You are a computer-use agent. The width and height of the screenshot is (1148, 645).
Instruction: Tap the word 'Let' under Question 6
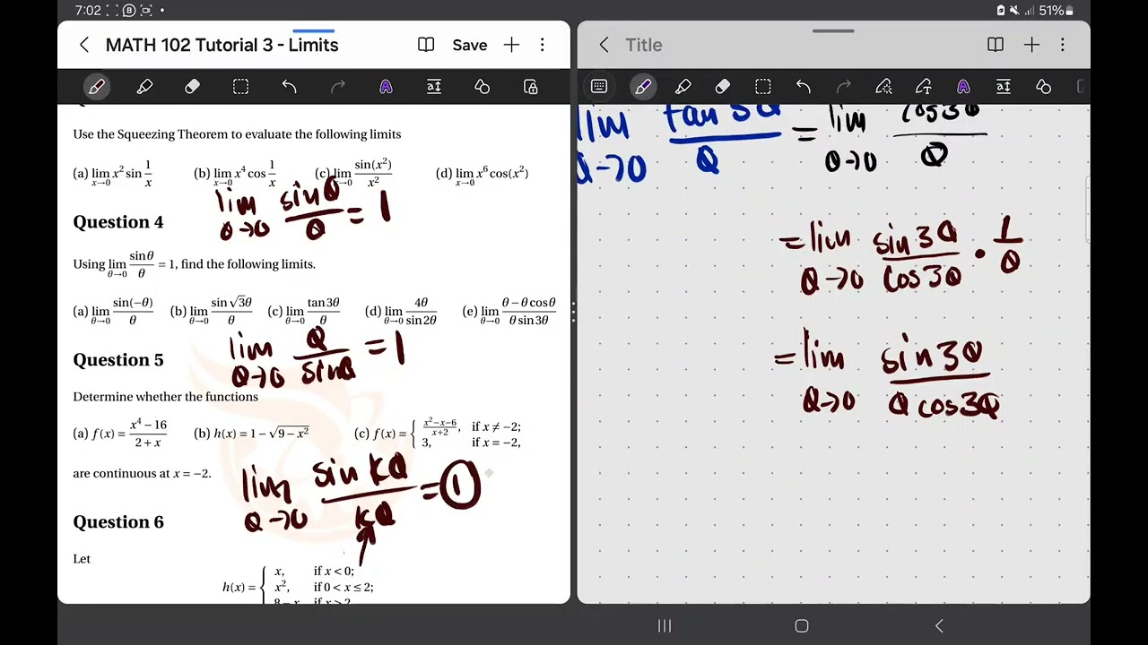pyautogui.click(x=82, y=559)
